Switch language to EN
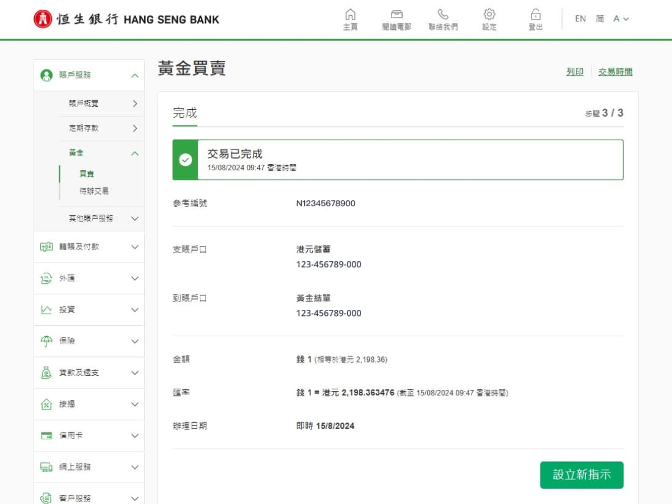The height and width of the screenshot is (504, 672). [580, 19]
